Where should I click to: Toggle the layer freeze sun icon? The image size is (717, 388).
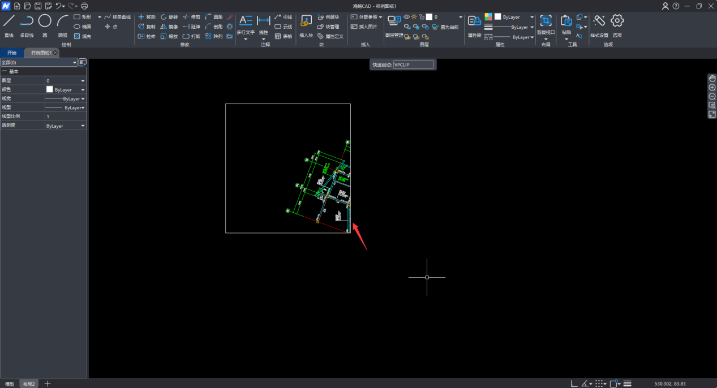point(414,17)
